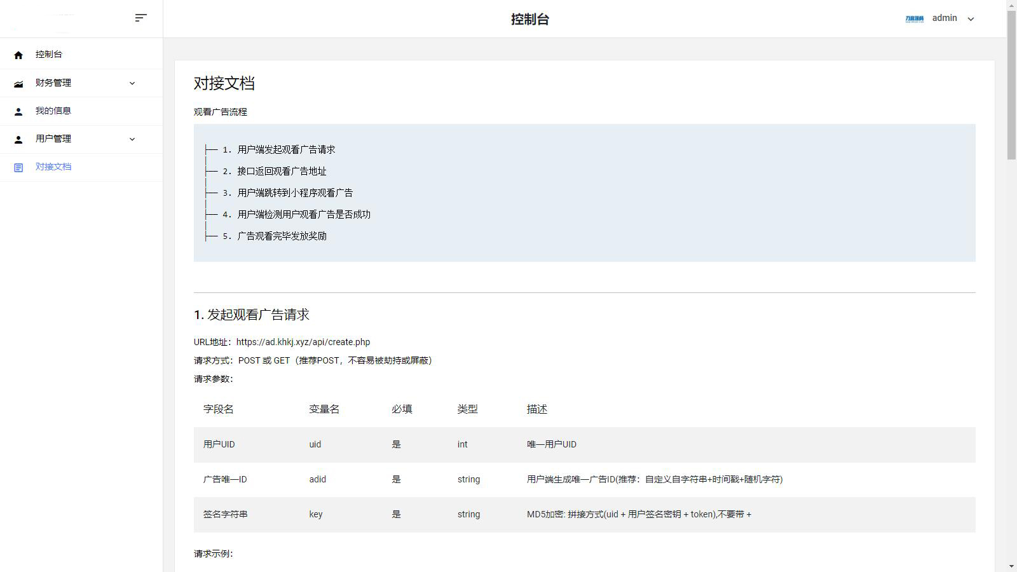Click the scrollbar down arrow
This screenshot has height=572, width=1017.
1011,566
